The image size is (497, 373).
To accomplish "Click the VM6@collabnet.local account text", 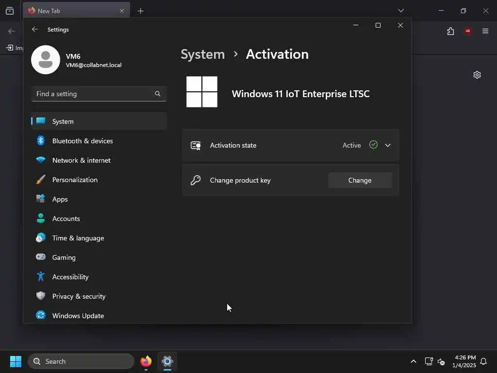I will [94, 65].
